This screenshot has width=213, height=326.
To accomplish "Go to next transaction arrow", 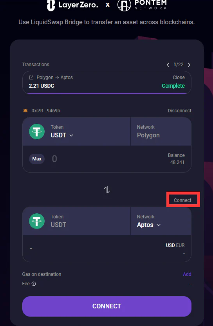I will coord(189,65).
